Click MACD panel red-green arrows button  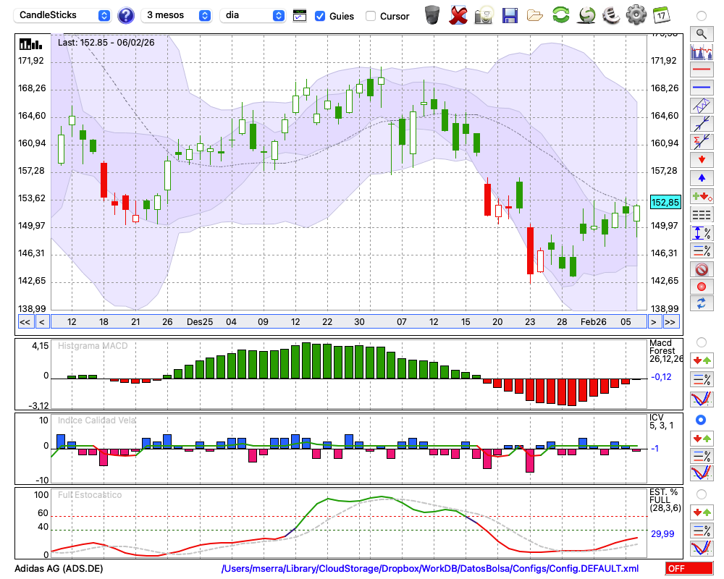tap(702, 360)
